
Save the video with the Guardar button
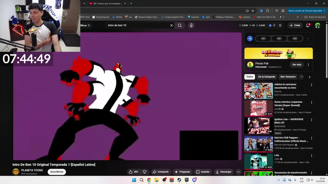click(x=203, y=172)
